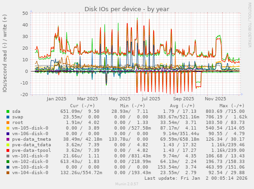254x189 pixels.
Task: Select the swap legend label
Action: pos(18,117)
